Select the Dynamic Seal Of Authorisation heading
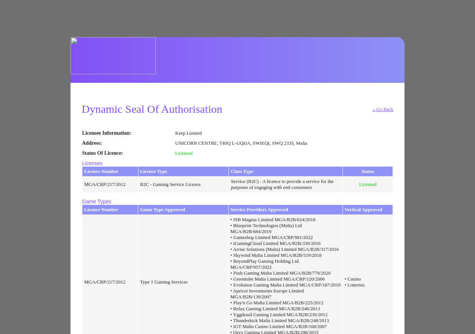 152,109
